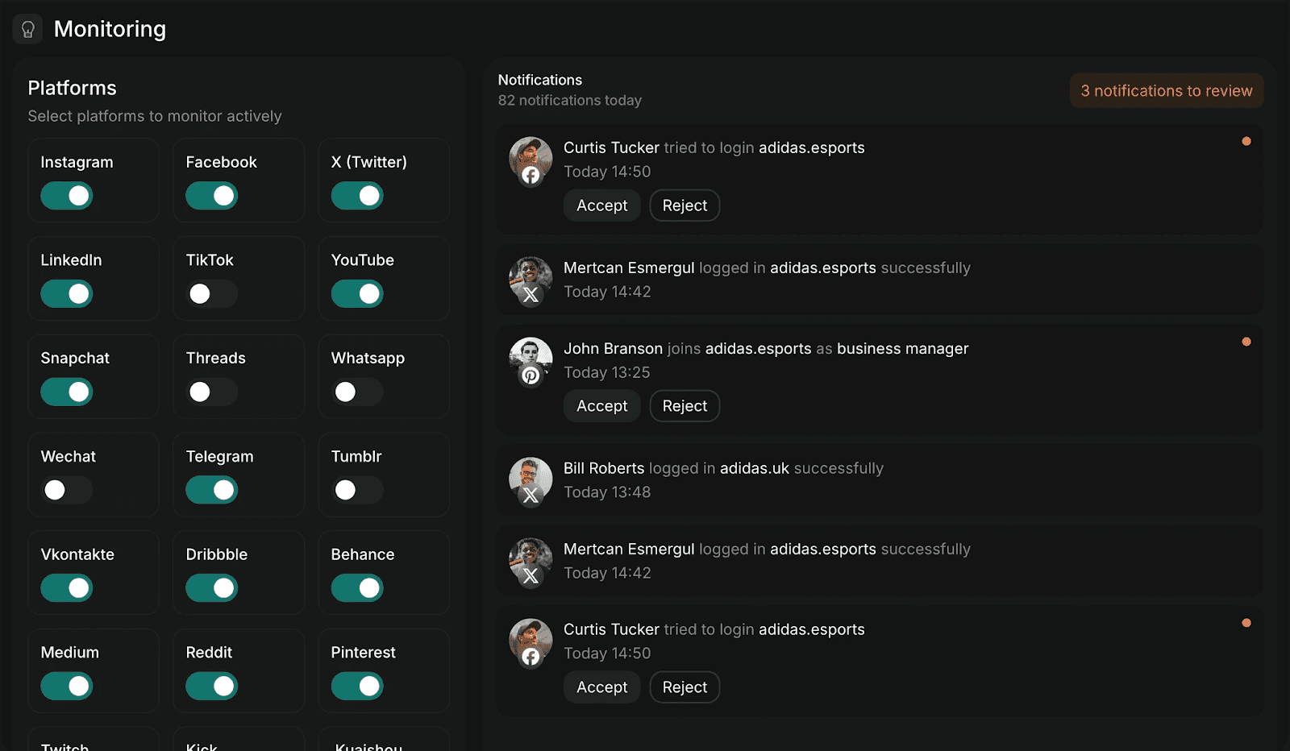The width and height of the screenshot is (1290, 751).
Task: Toggle the Pinterest switch
Action: click(x=357, y=687)
